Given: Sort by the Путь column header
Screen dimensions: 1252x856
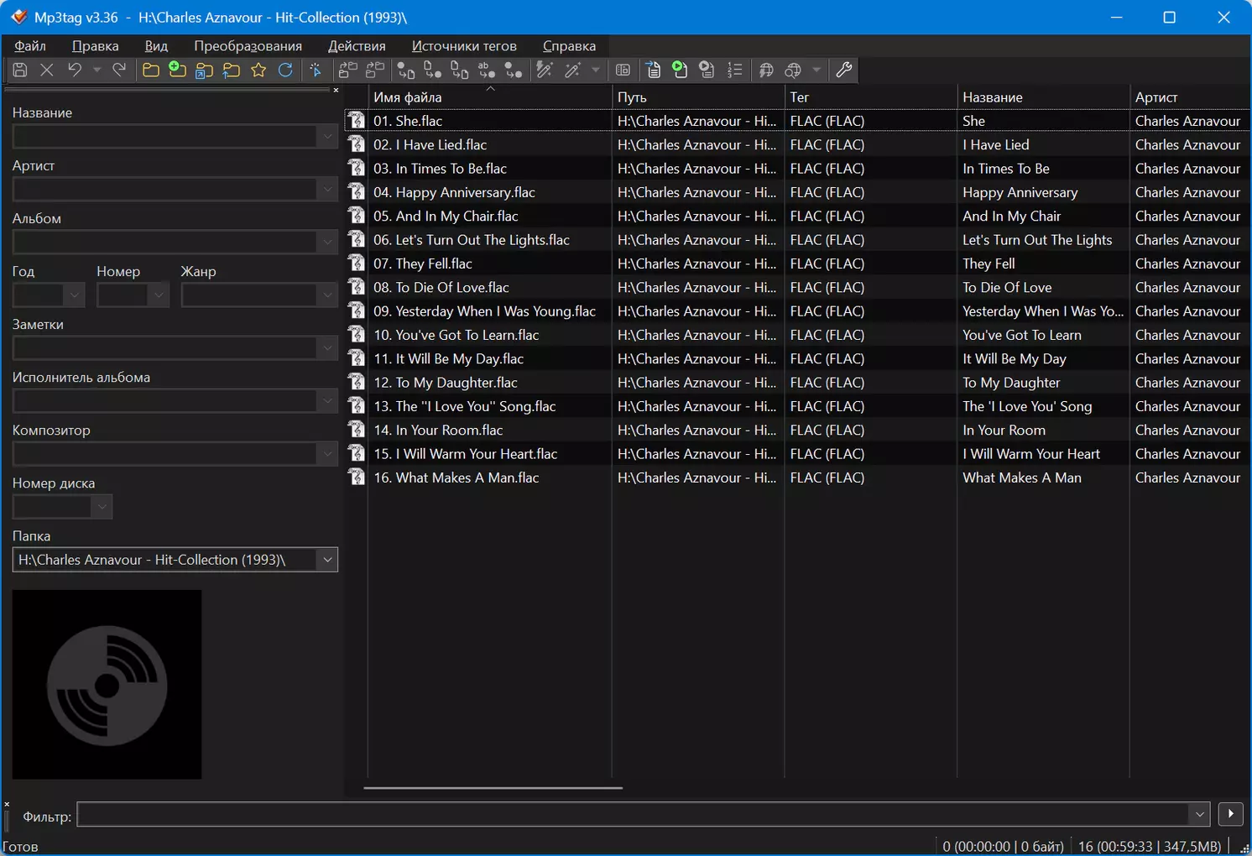Looking at the screenshot, I should tap(698, 97).
